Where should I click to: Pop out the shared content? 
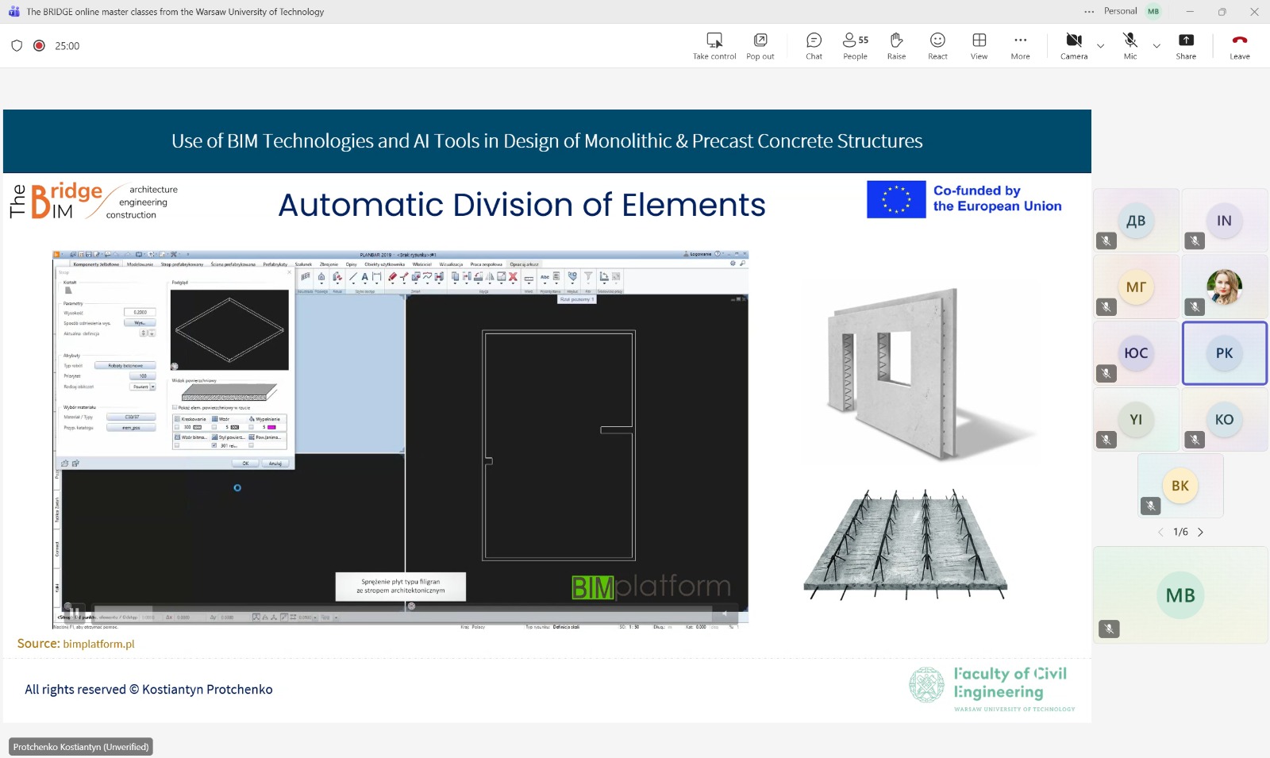point(760,46)
